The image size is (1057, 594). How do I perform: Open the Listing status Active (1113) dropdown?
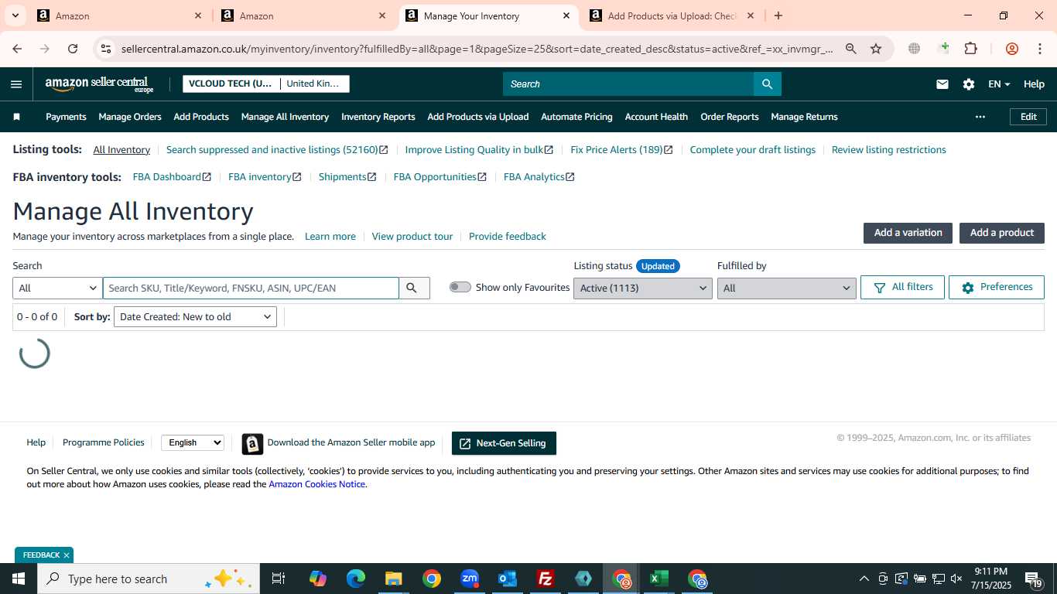pos(643,288)
